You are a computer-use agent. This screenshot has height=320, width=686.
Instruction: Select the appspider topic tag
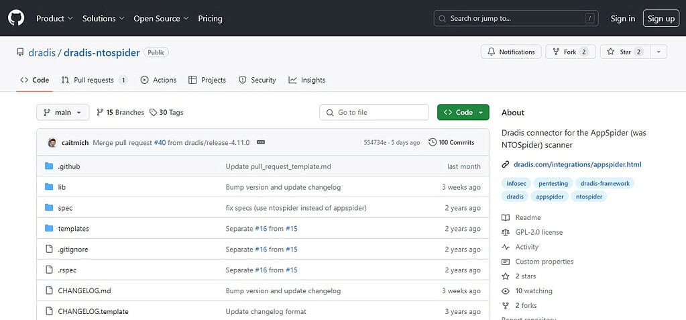point(550,197)
